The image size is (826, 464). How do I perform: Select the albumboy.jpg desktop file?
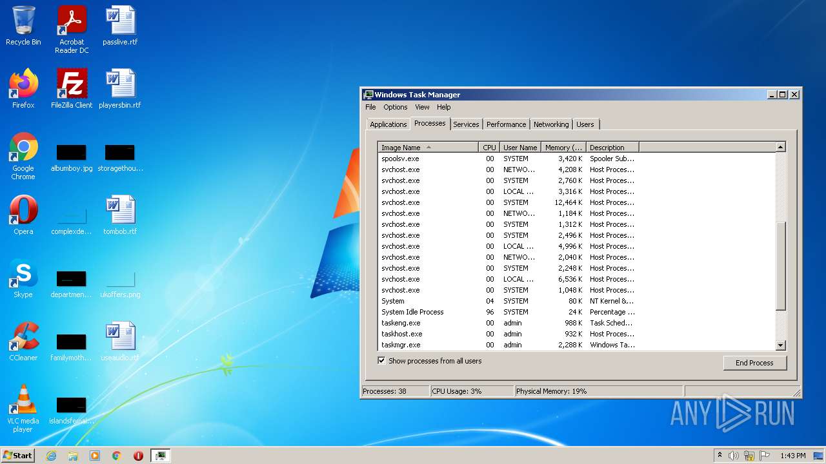(x=72, y=158)
